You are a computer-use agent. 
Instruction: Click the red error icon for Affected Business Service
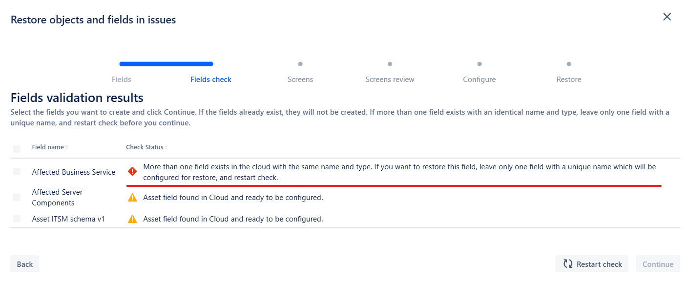click(x=132, y=172)
